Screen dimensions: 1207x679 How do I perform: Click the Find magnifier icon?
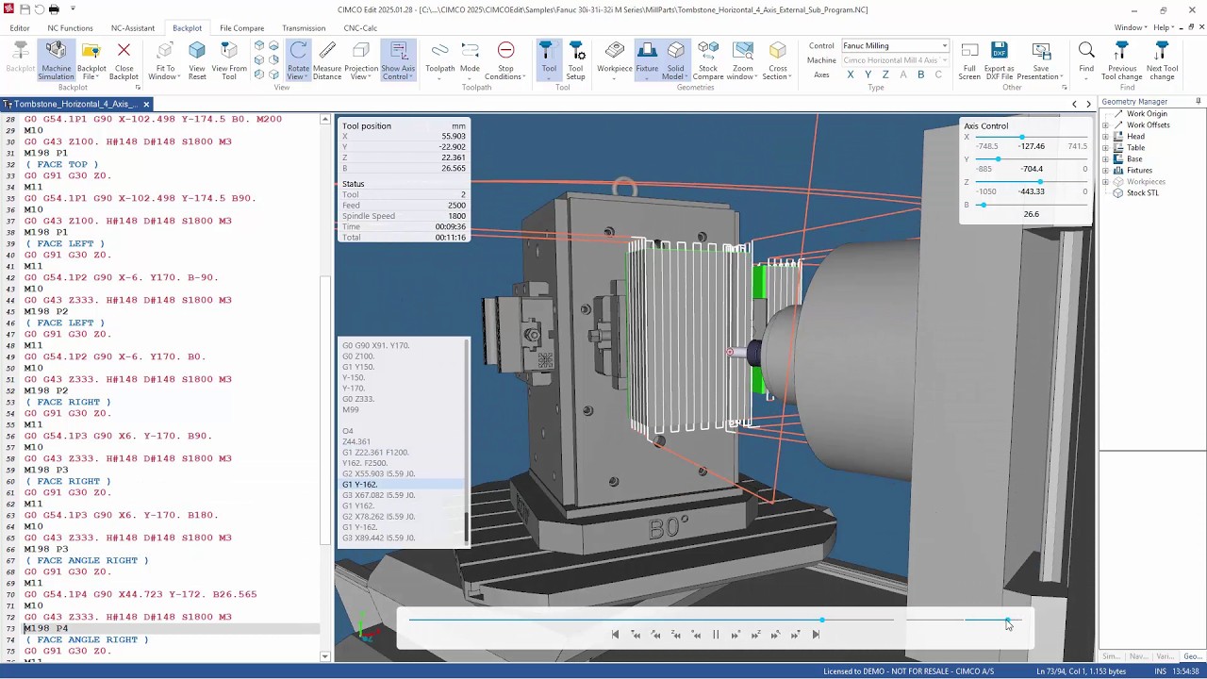[x=1086, y=51]
